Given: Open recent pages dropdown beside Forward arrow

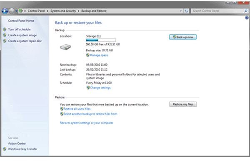Looking at the screenshot, I should click(x=16, y=11).
